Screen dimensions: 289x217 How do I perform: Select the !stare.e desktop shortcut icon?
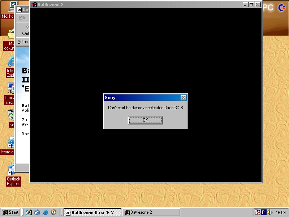7,146
